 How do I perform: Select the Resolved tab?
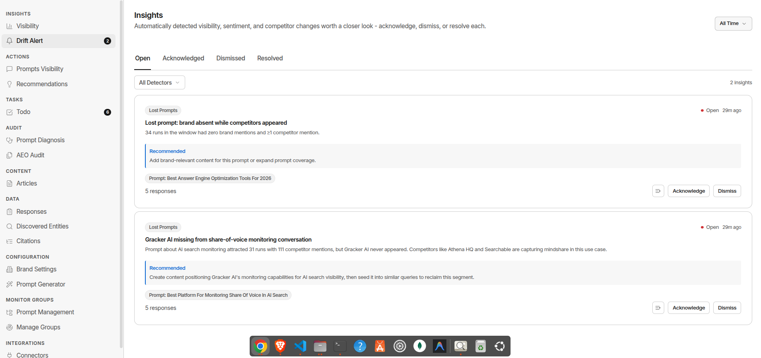pos(270,58)
